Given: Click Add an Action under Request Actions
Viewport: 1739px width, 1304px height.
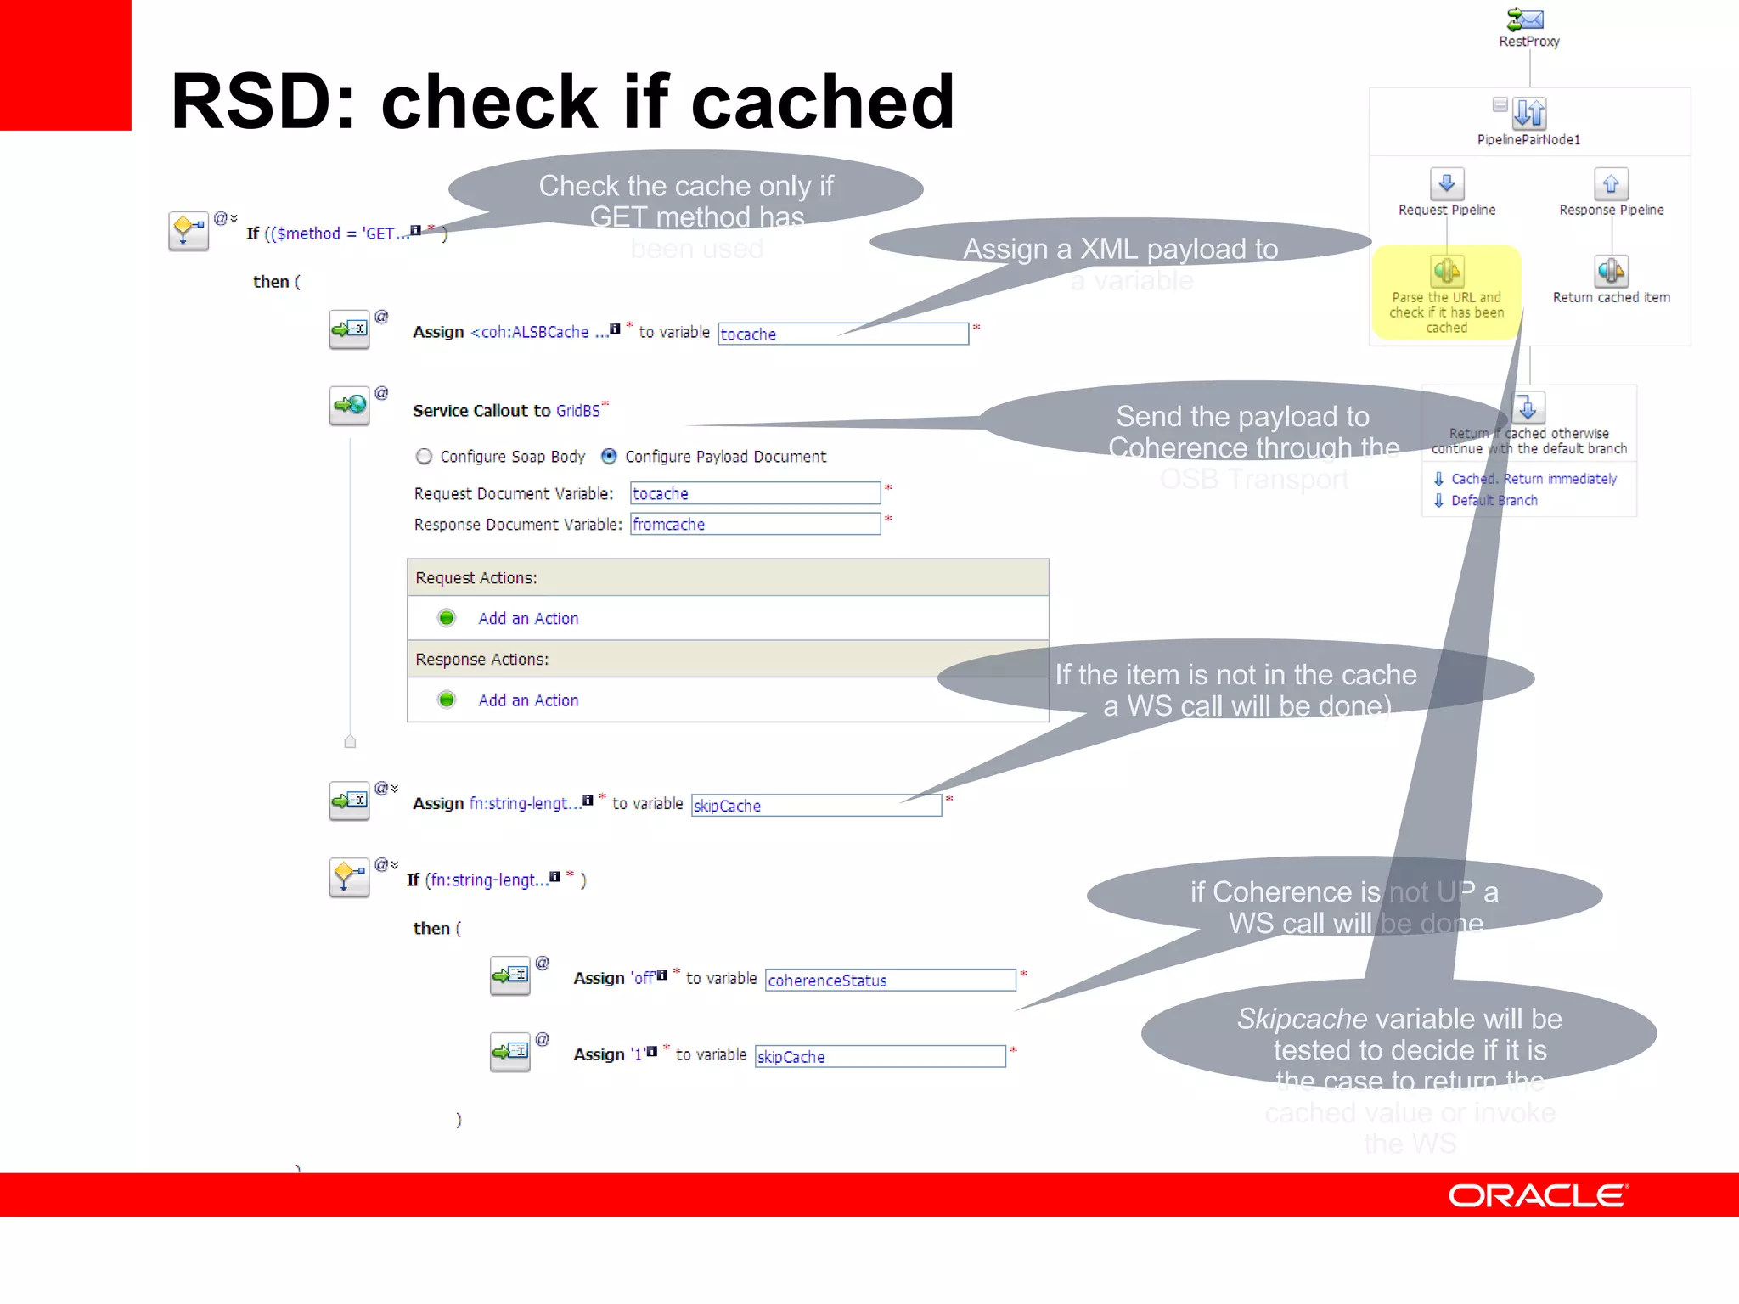Looking at the screenshot, I should point(527,619).
